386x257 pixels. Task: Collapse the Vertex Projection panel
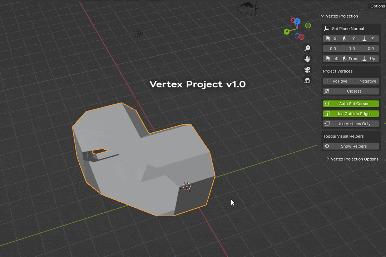pyautogui.click(x=322, y=16)
